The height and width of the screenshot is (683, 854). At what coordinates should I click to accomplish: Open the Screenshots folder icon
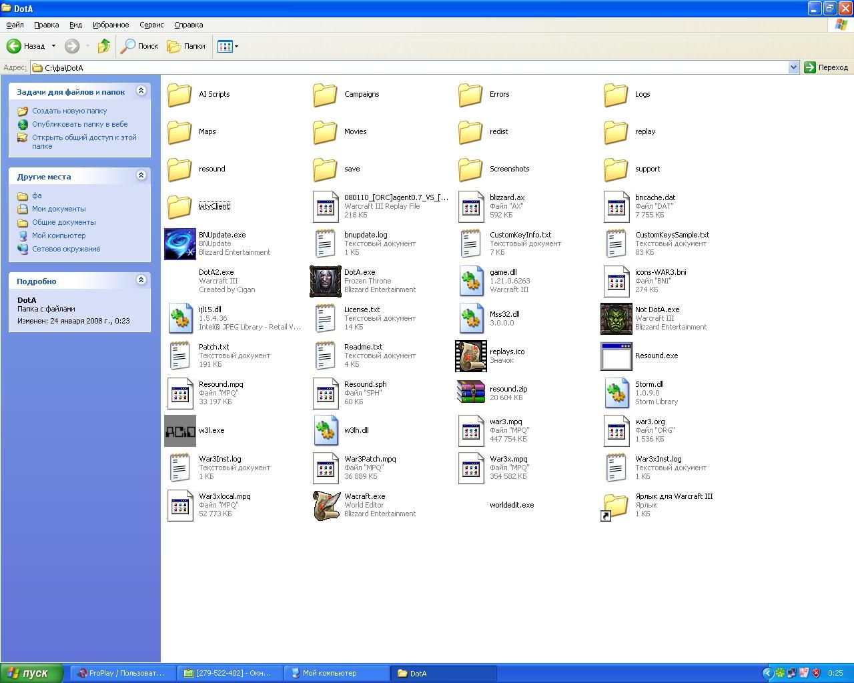pyautogui.click(x=471, y=169)
